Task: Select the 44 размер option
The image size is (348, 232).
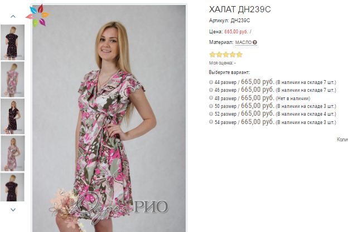Action: click(x=211, y=82)
